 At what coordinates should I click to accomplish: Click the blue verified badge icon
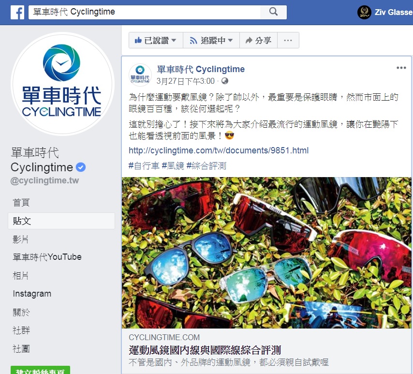tap(81, 167)
